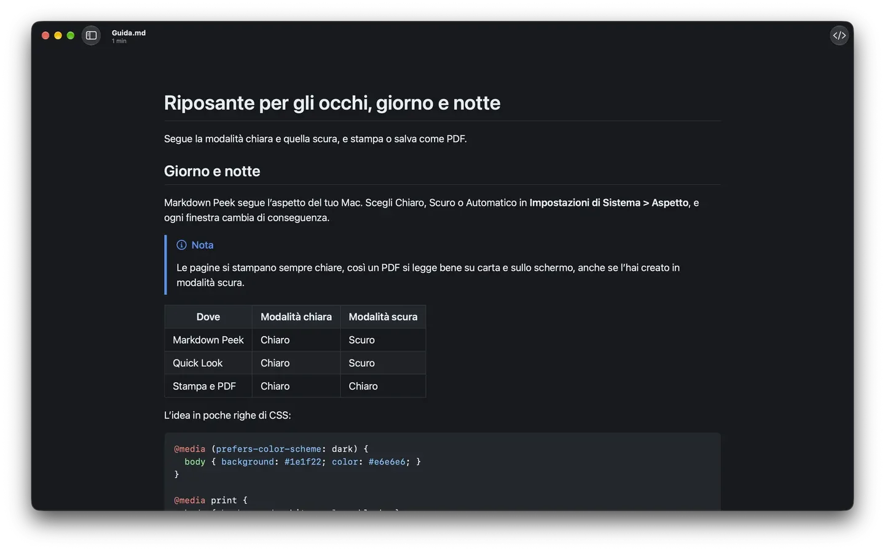Switch to source code view icon
The image size is (885, 553).
coord(839,36)
